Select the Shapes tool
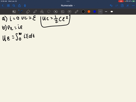Image resolution: width=136 pixels, height=102 pixels. pos(42,12)
